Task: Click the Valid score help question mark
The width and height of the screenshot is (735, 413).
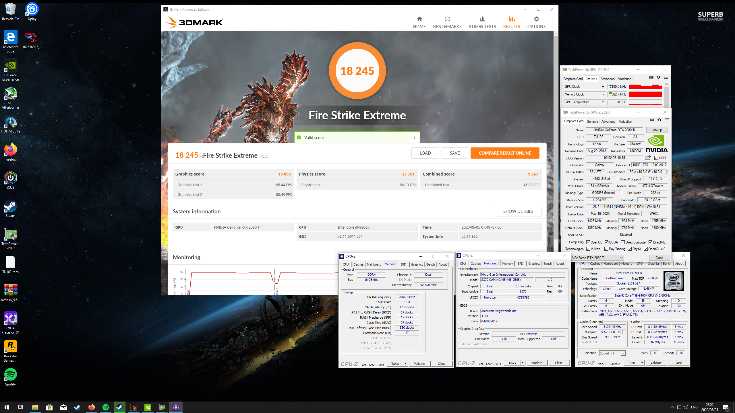Action: tap(414, 137)
